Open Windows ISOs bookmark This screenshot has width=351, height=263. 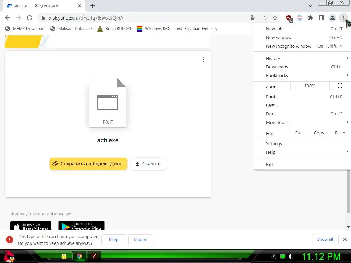tap(154, 29)
